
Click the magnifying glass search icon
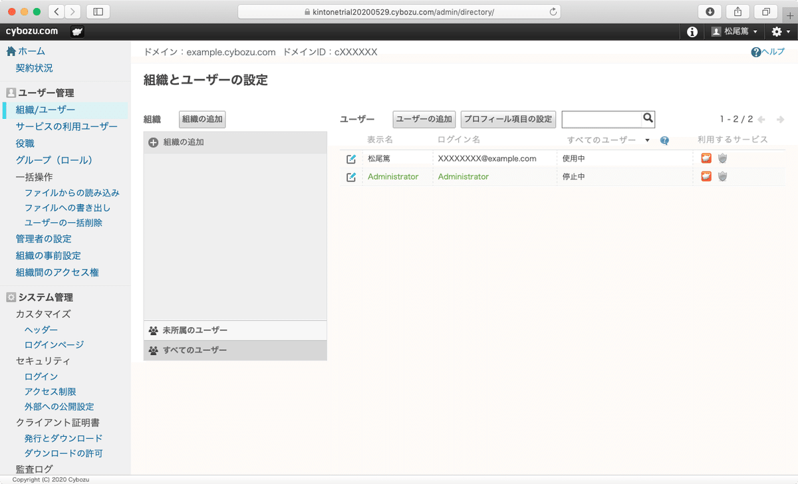(x=648, y=118)
